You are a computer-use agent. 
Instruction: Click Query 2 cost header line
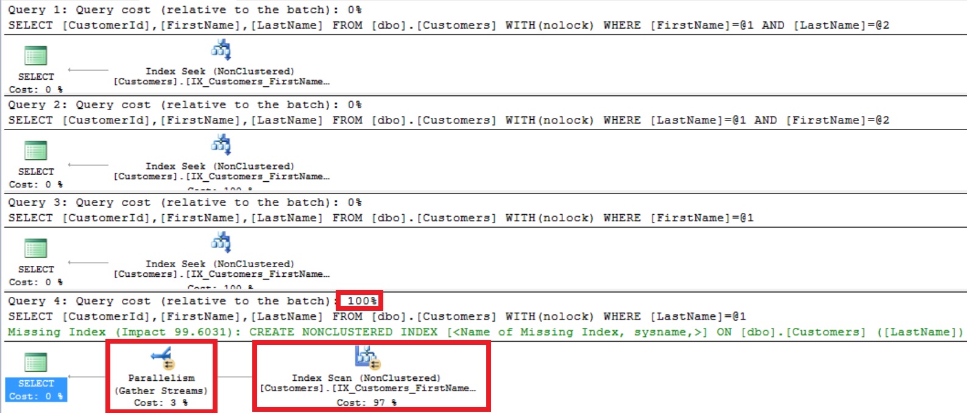point(185,105)
